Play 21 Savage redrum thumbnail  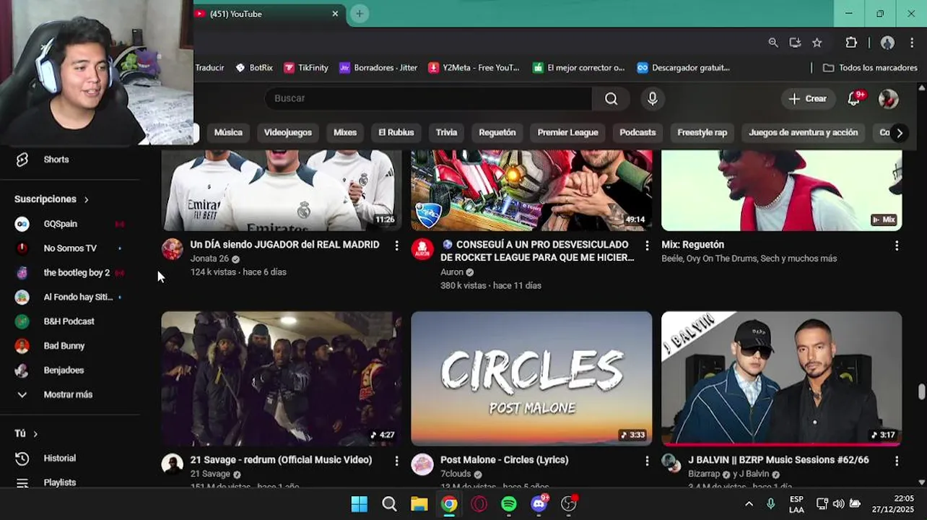pyautogui.click(x=282, y=378)
